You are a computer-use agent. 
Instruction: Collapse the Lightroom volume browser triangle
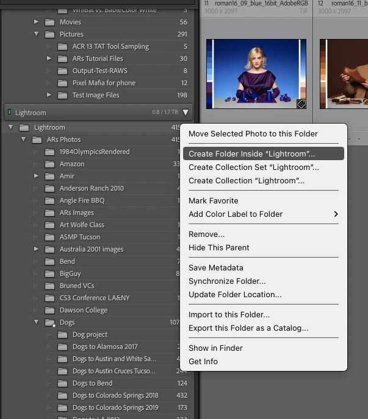186,113
